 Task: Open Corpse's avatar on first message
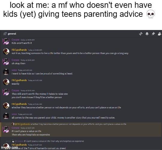[x=6, y=41]
